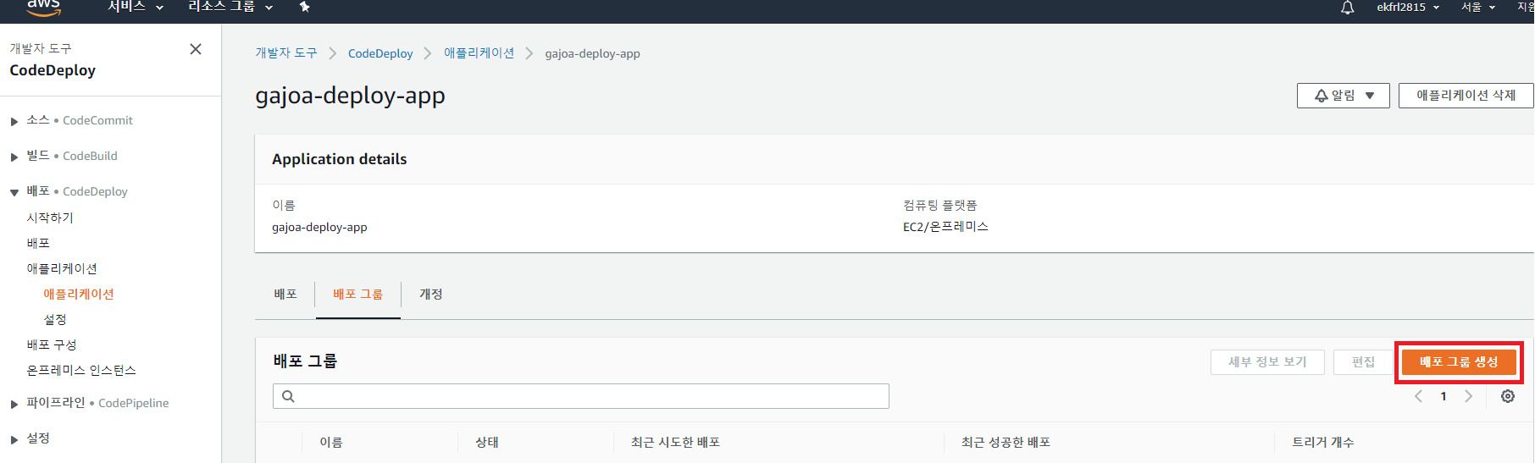
Task: Select the 배포 그룹 tab
Action: tap(357, 294)
